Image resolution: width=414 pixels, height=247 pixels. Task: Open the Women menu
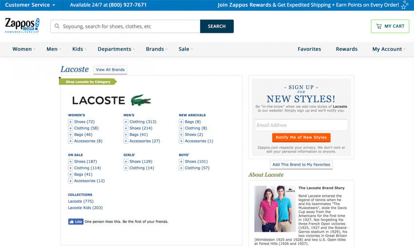(x=23, y=49)
